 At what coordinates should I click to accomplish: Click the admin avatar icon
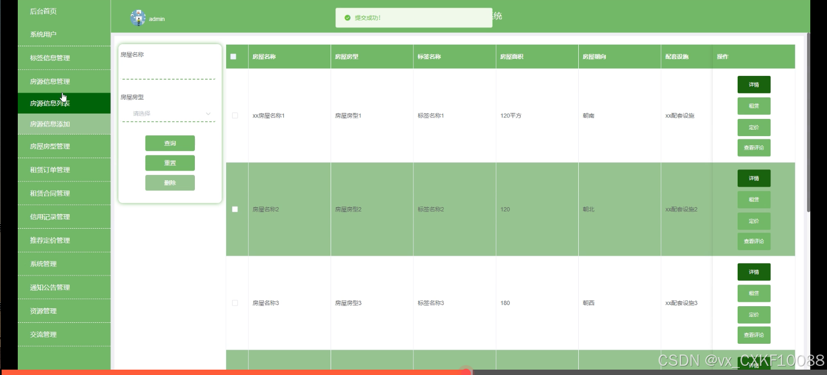pos(138,18)
